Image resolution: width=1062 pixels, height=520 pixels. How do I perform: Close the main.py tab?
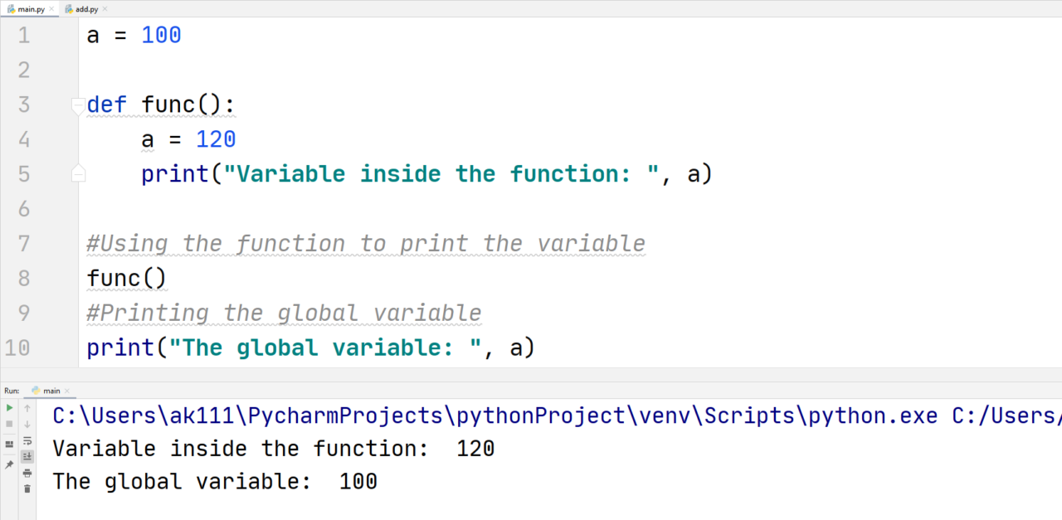[x=51, y=8]
